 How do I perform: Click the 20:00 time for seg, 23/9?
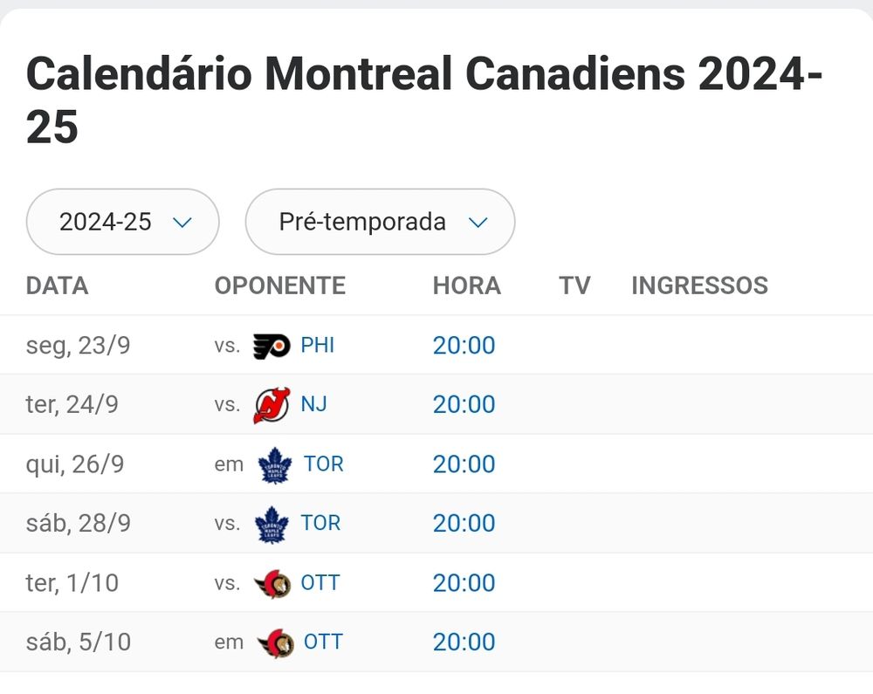[464, 346]
